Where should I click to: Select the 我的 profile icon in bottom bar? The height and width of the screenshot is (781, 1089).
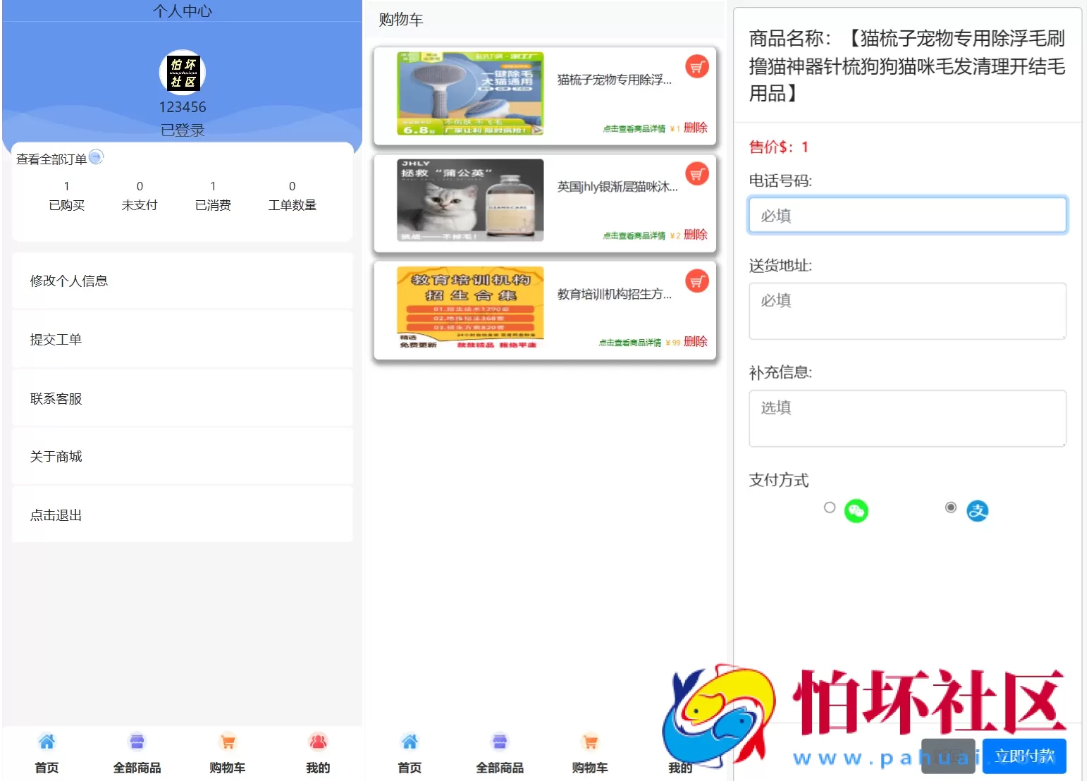click(x=318, y=742)
